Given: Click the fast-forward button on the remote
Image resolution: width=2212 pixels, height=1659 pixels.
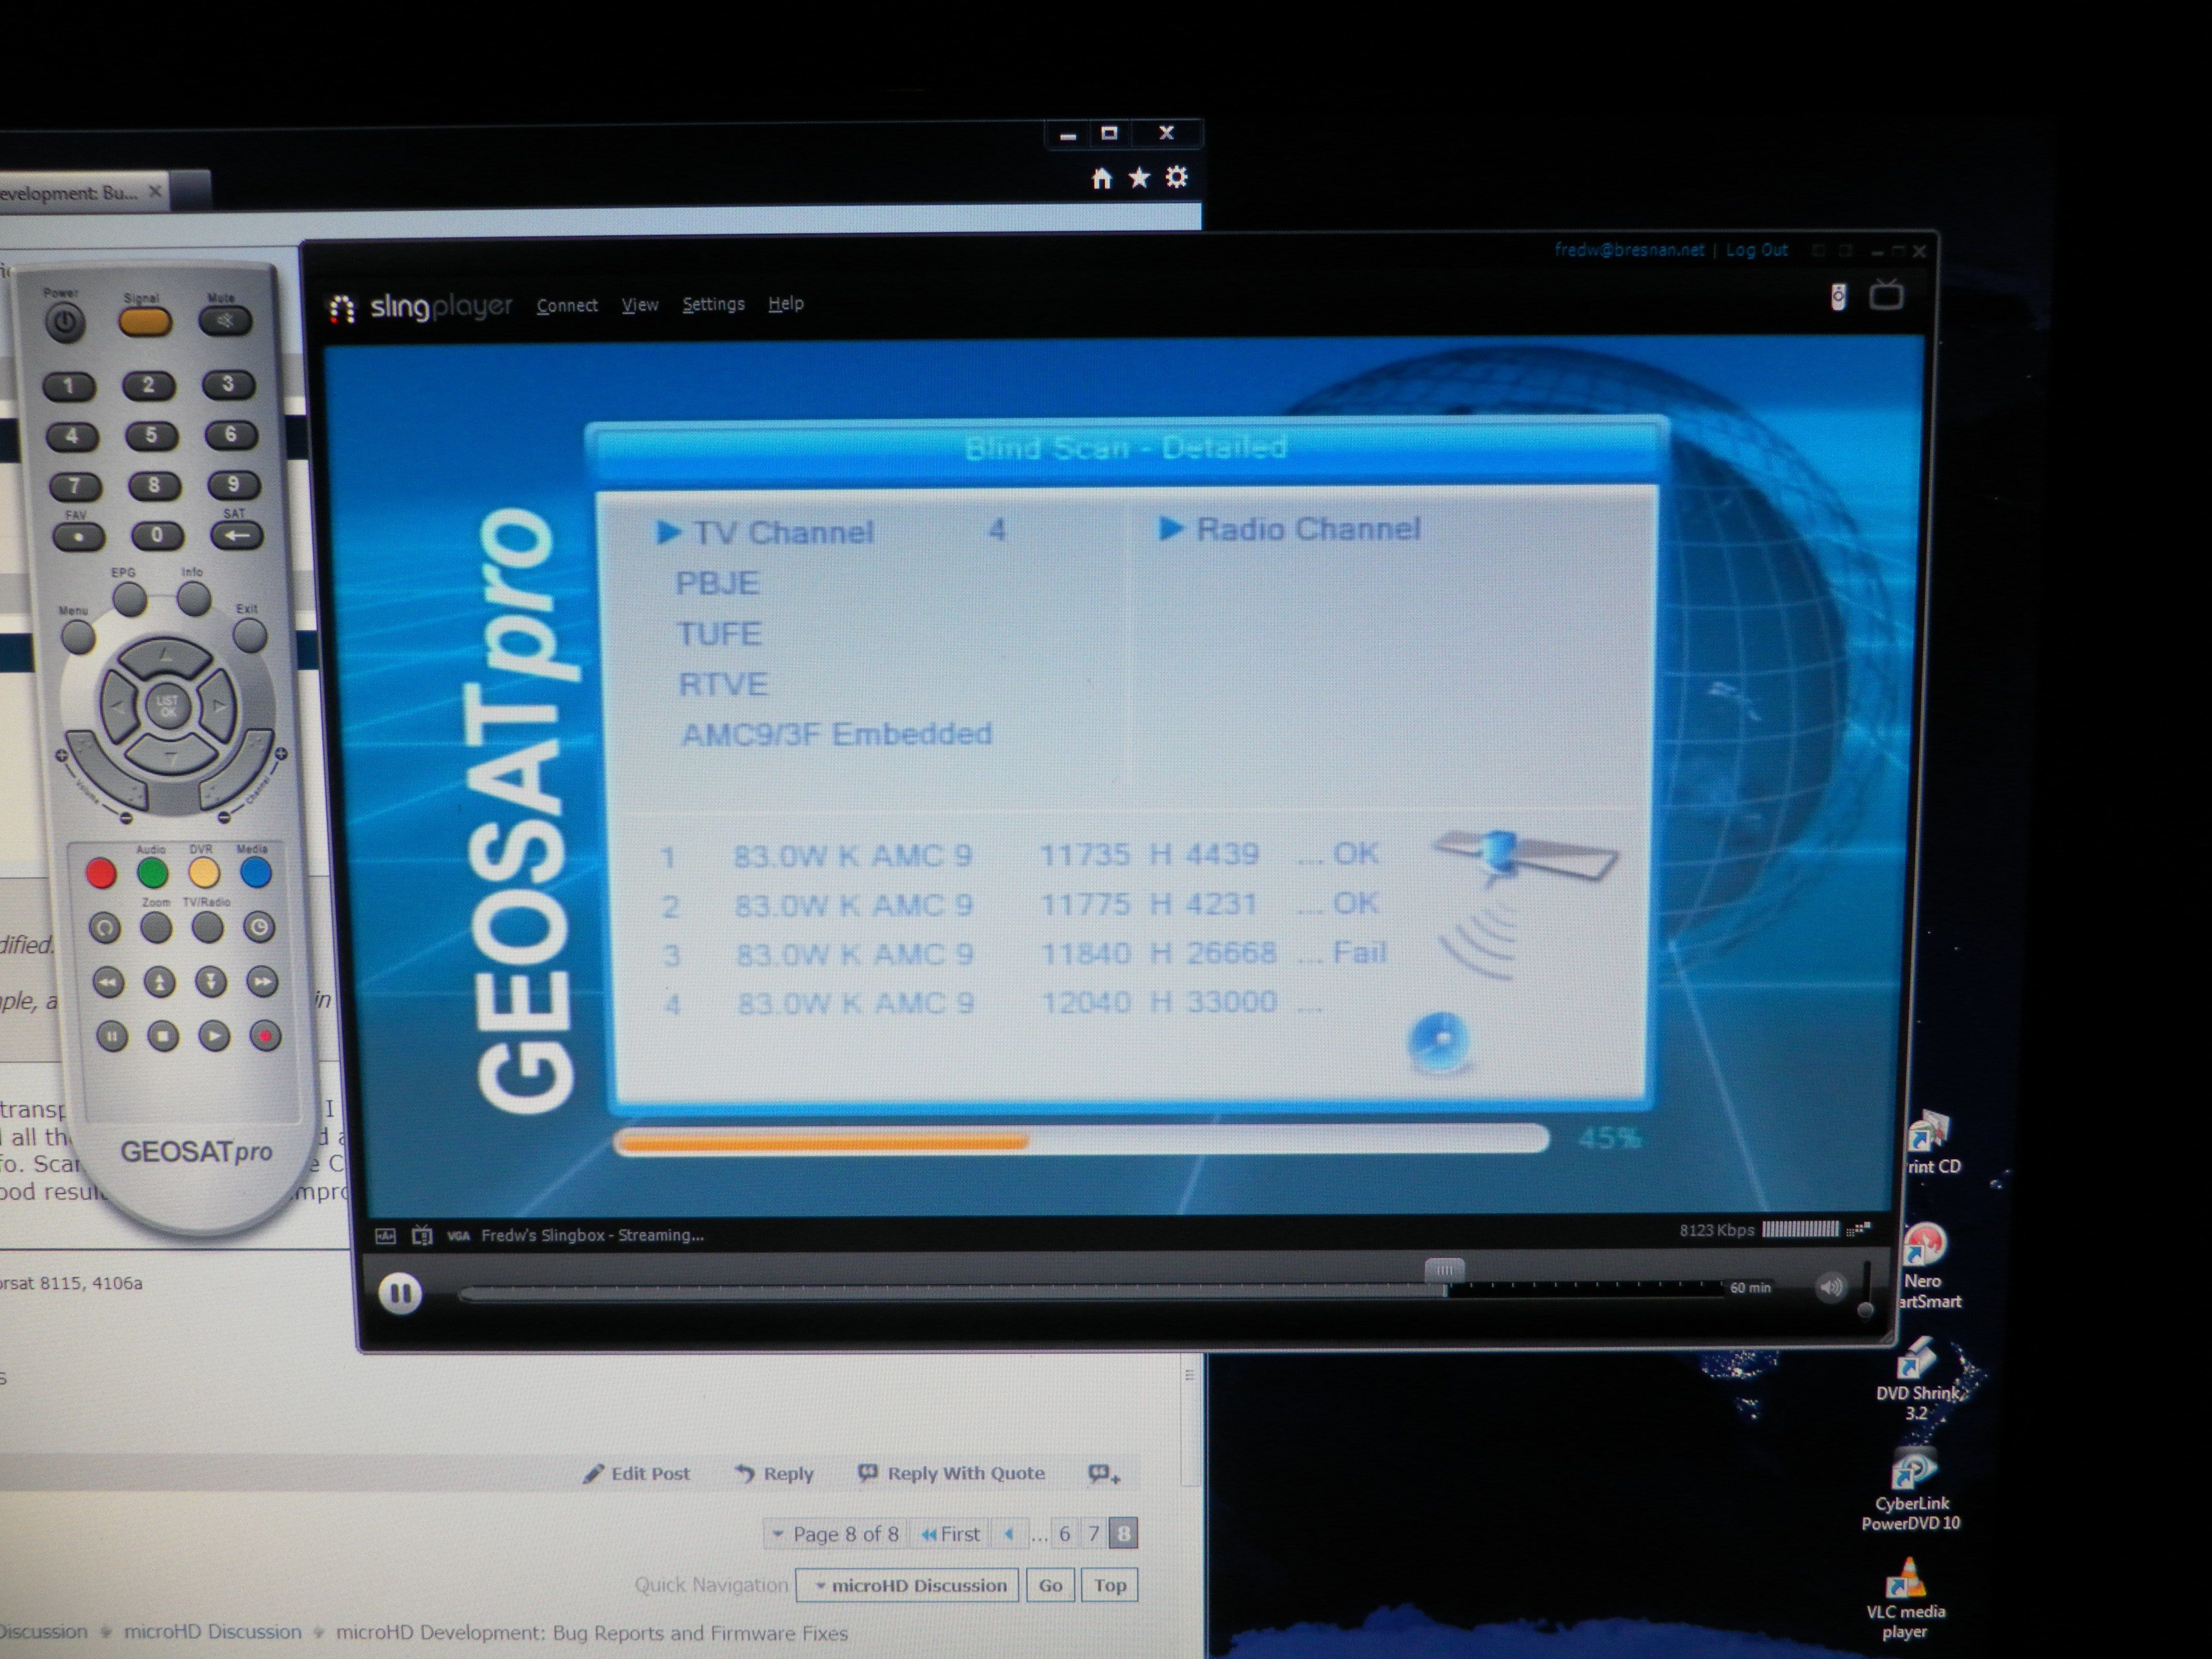Looking at the screenshot, I should pos(262,982).
